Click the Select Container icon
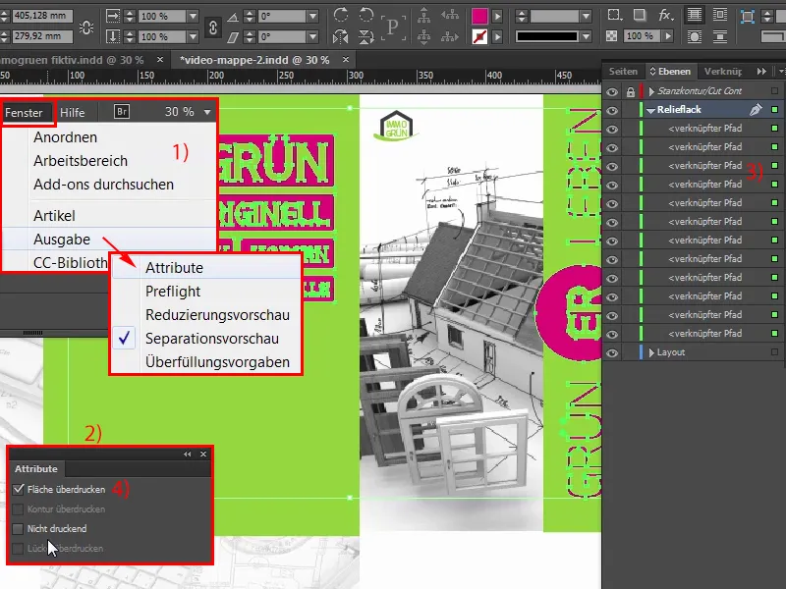Image resolution: width=786 pixels, height=589 pixels. pyautogui.click(x=424, y=15)
